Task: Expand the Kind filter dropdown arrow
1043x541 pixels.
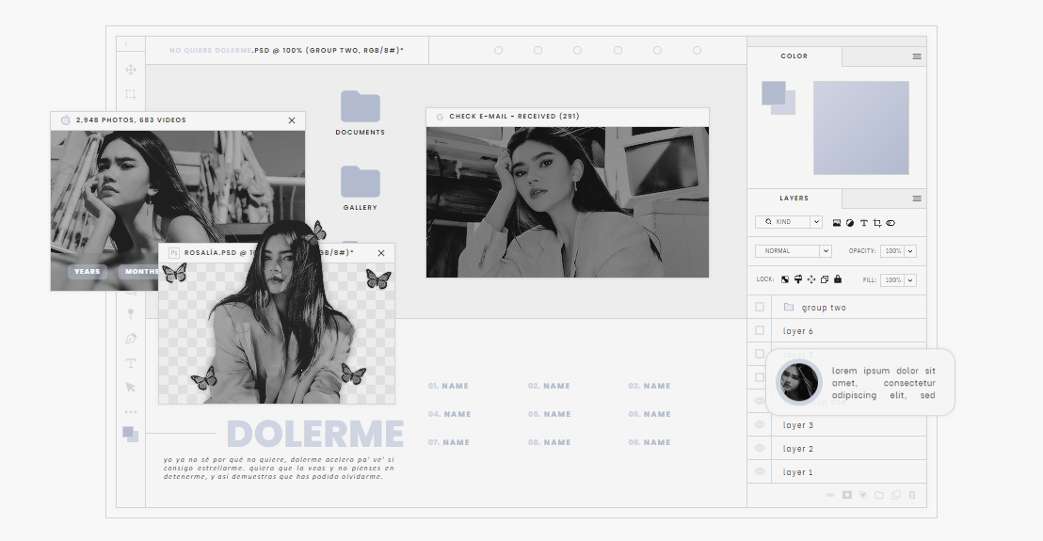Action: click(x=816, y=222)
